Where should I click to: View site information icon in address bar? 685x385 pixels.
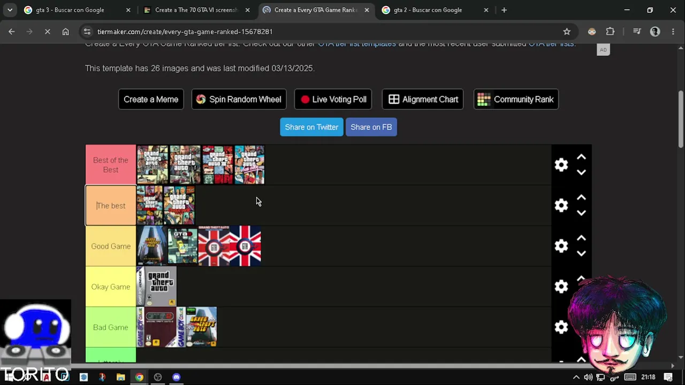[x=87, y=32]
